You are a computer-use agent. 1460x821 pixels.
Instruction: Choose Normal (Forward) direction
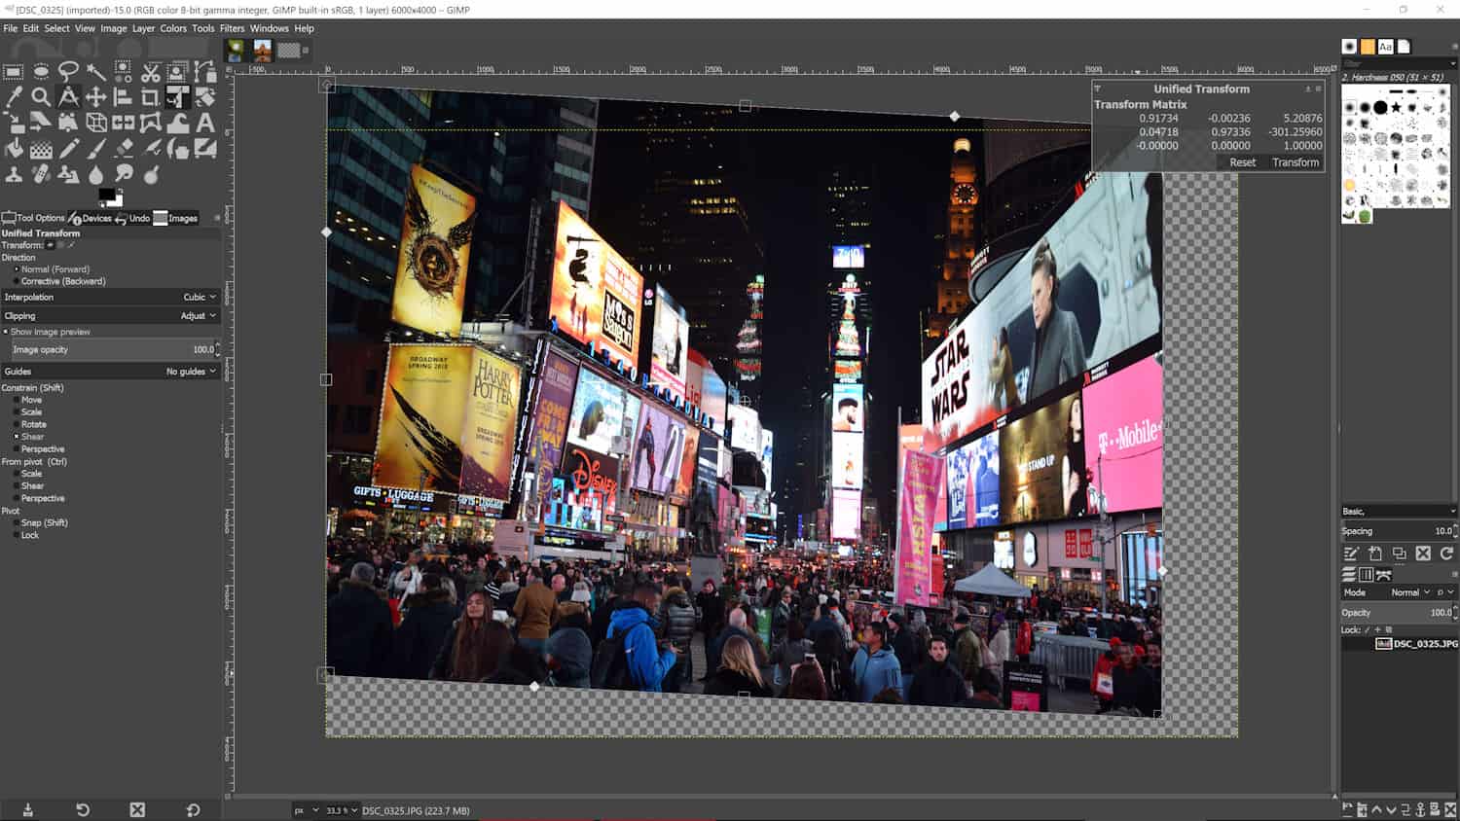(x=54, y=269)
